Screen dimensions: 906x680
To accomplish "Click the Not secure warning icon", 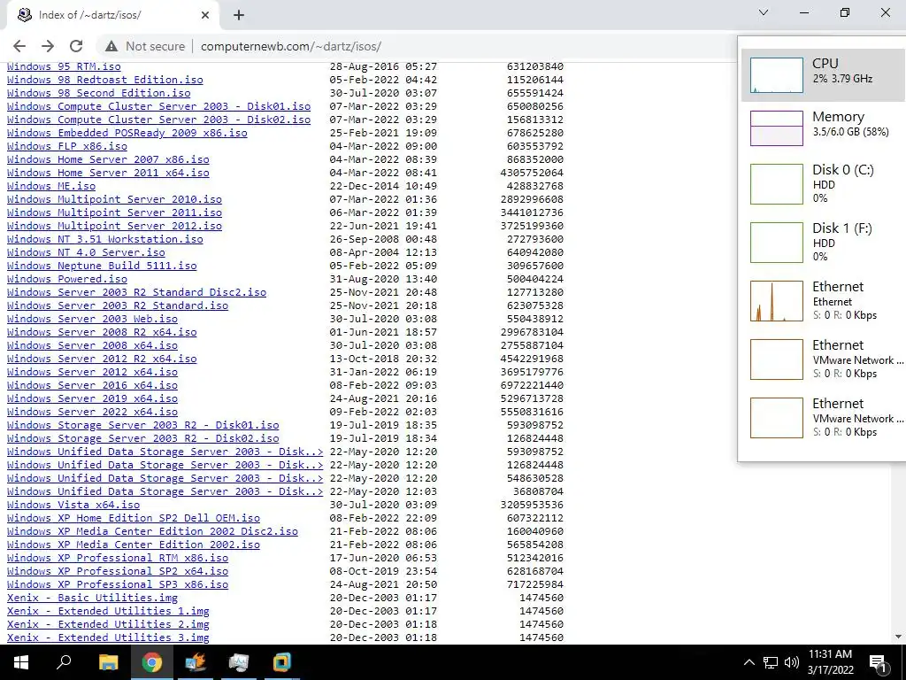I will 111,46.
